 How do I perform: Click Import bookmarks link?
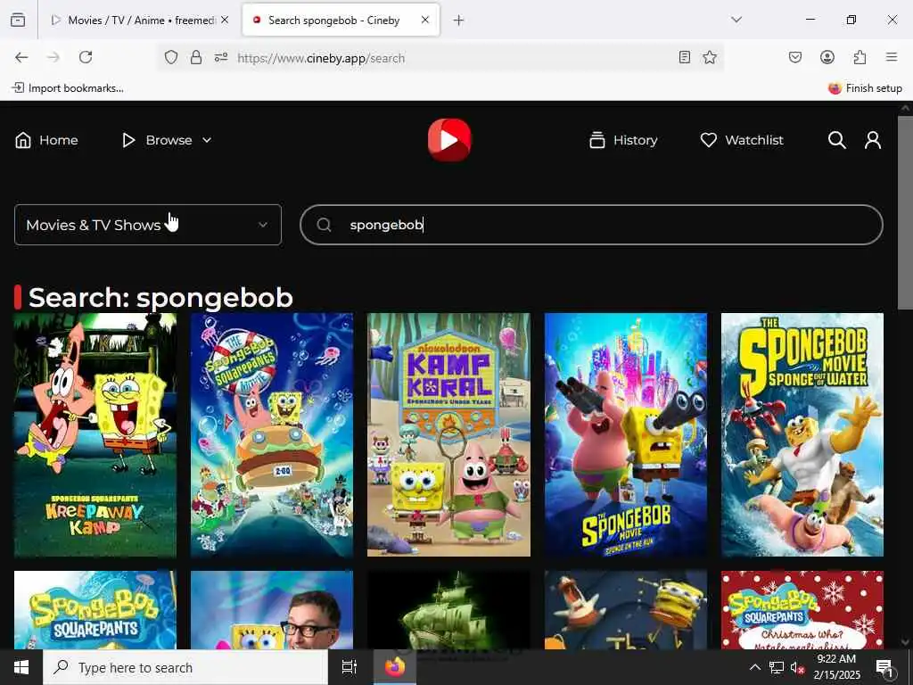[x=68, y=88]
